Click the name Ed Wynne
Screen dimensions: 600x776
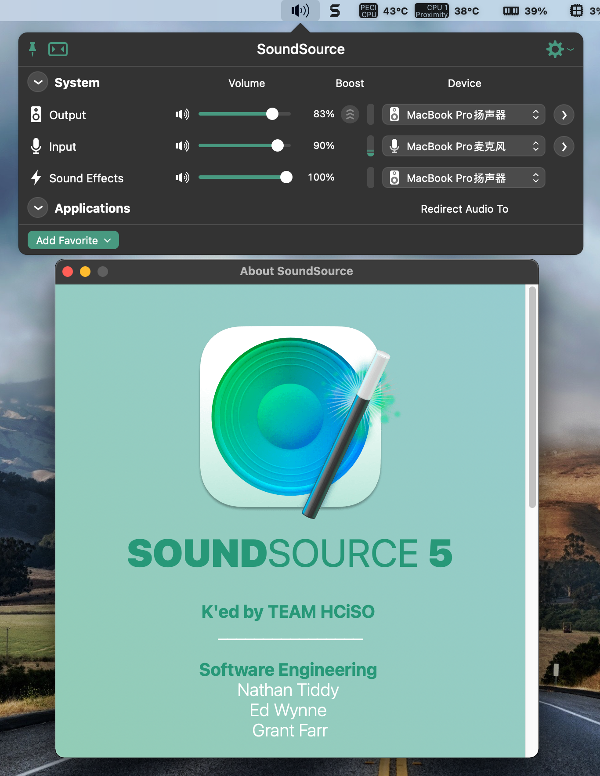click(288, 711)
